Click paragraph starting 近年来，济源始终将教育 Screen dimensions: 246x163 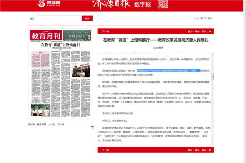[x=154, y=100]
